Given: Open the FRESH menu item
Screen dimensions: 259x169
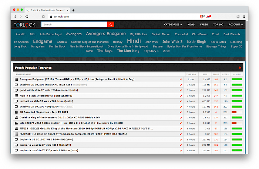Looking at the screenshot, I should click(204, 24).
